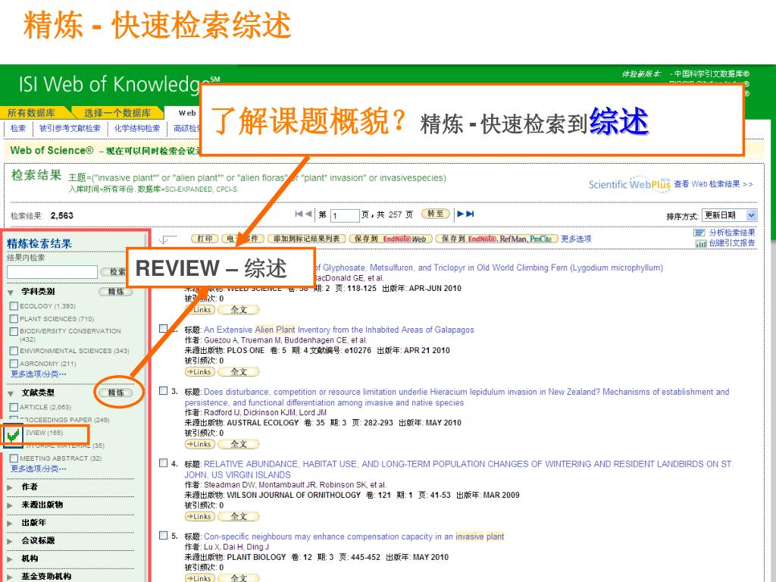Open 查看 Web 检索结果 link
The width and height of the screenshot is (776, 582).
(x=713, y=184)
